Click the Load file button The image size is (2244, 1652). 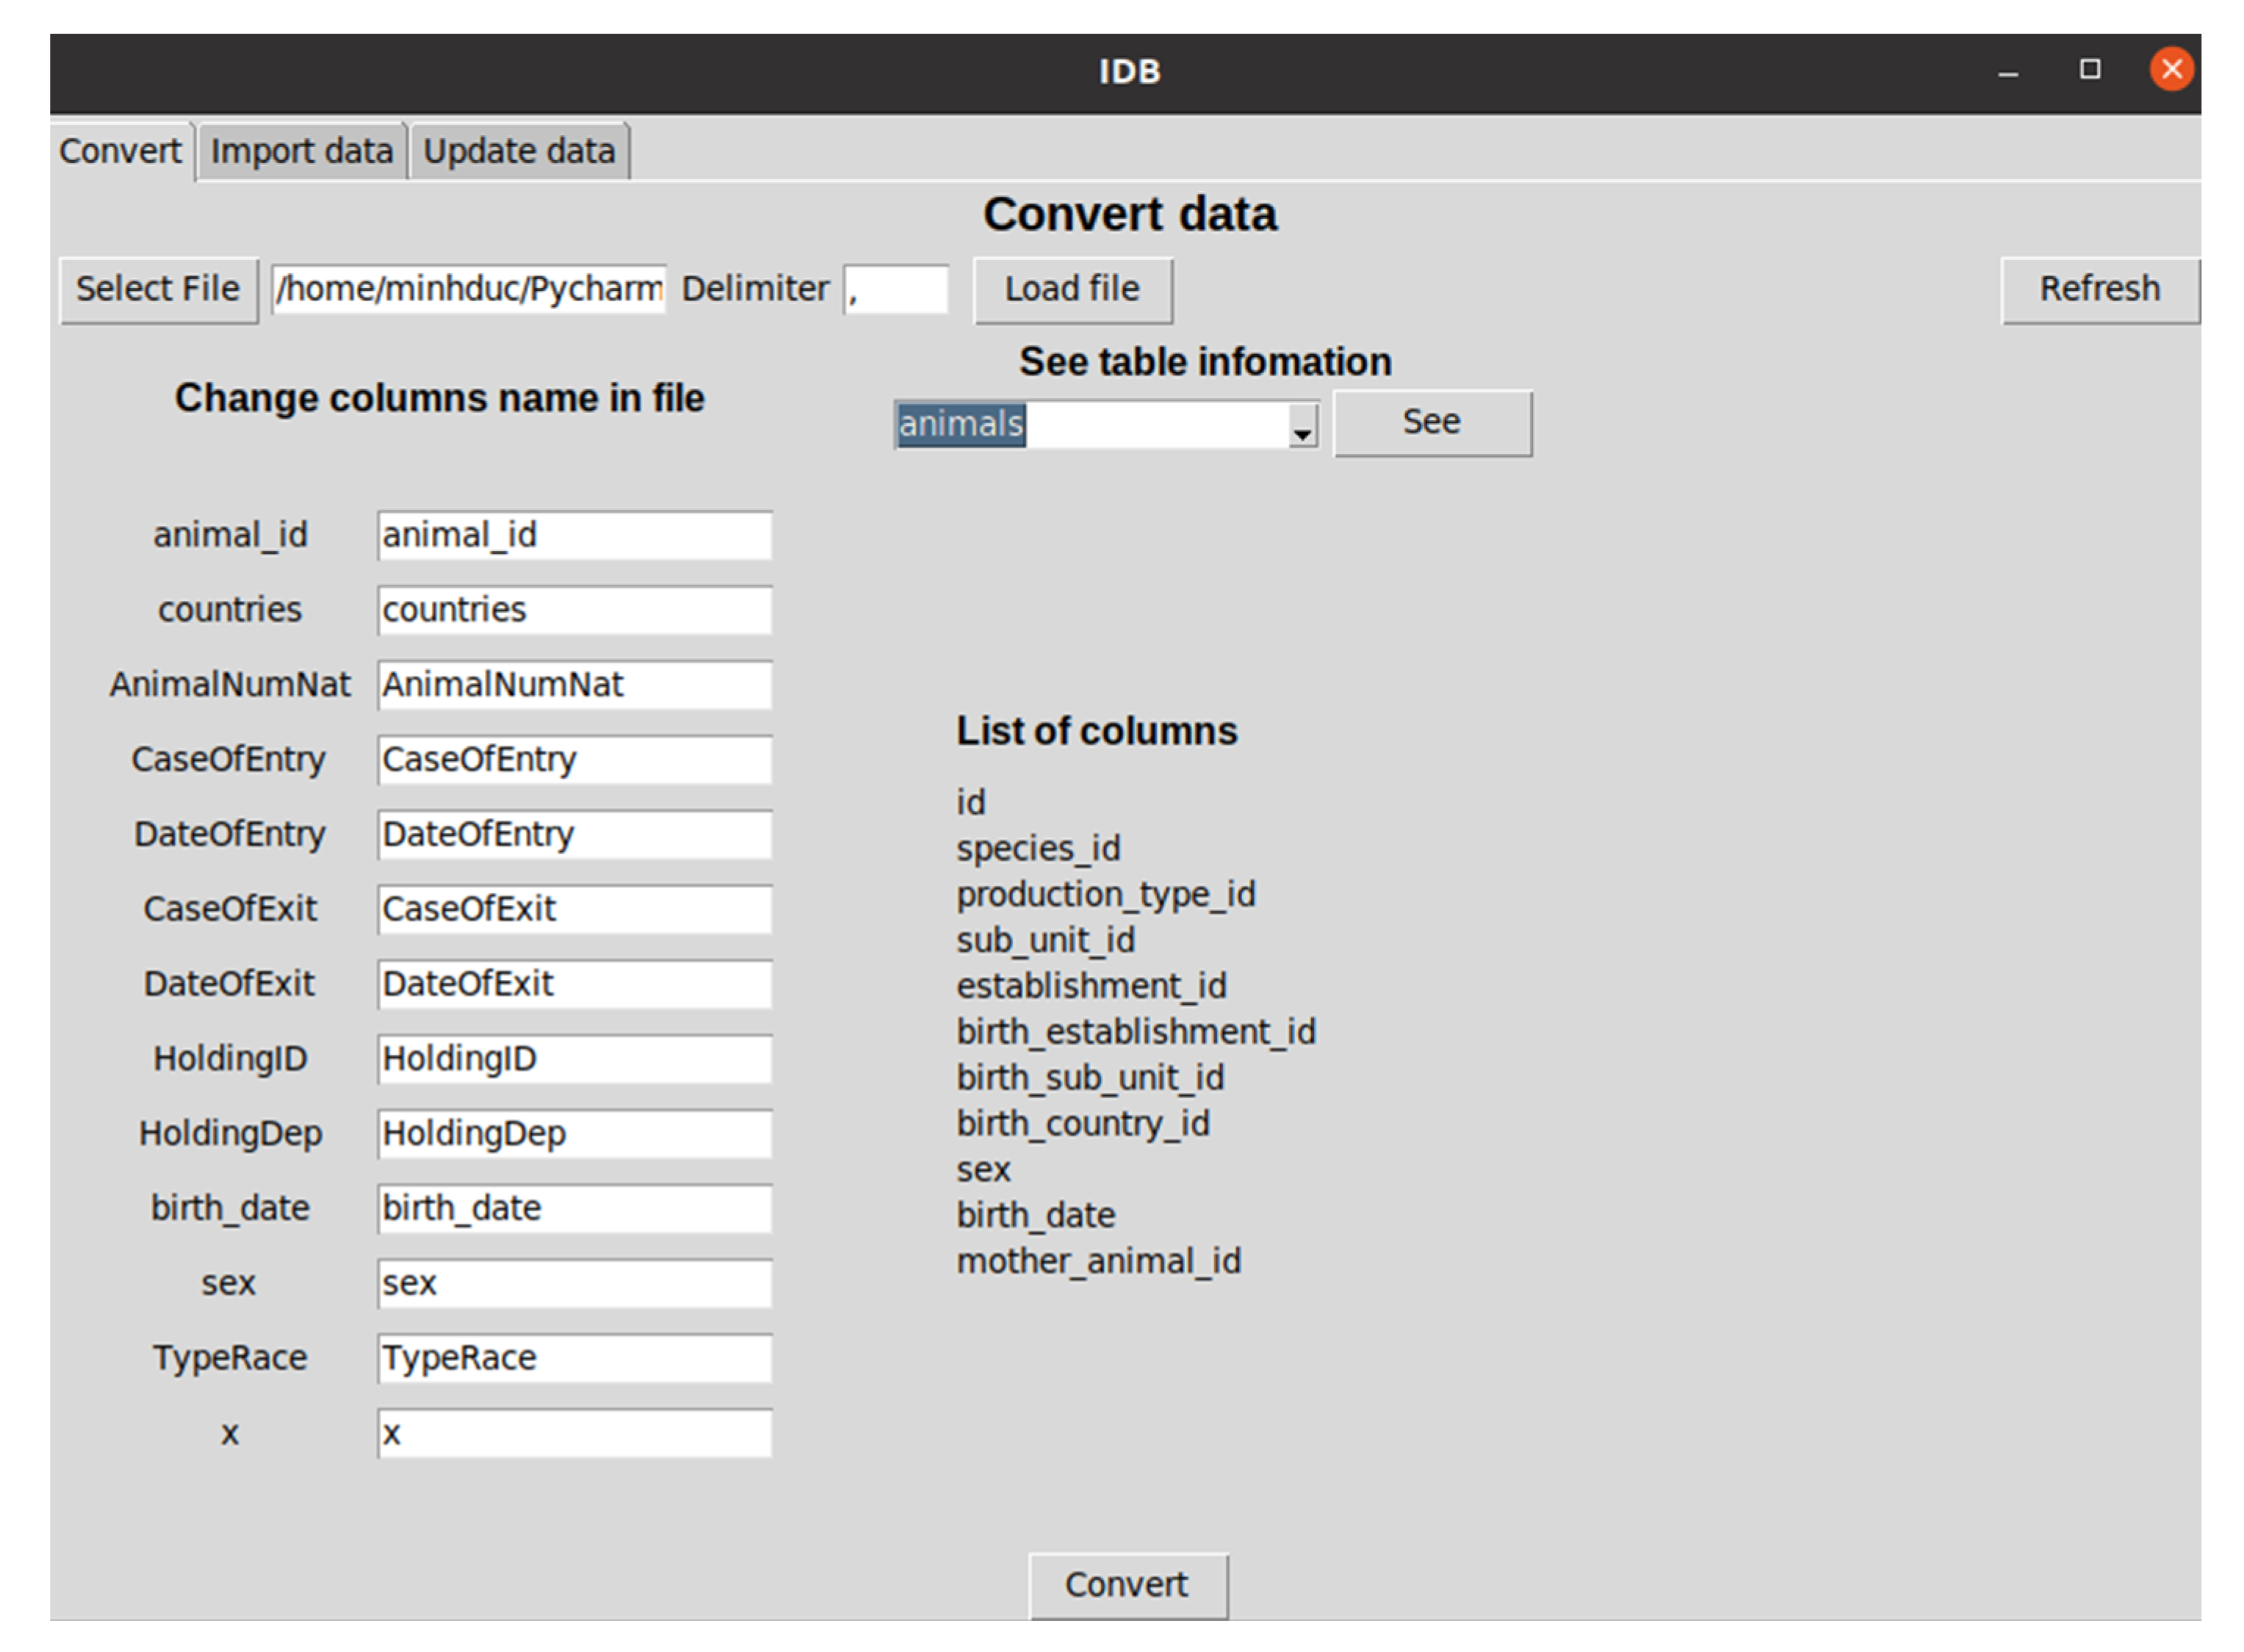click(x=1072, y=290)
